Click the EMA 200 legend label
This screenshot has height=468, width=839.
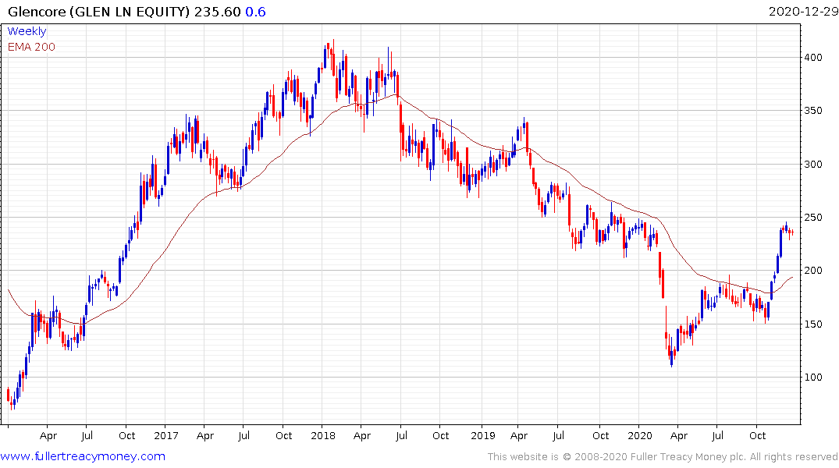click(31, 47)
